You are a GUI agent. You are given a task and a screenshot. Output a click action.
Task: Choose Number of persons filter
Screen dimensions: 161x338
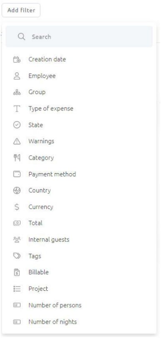(79, 305)
